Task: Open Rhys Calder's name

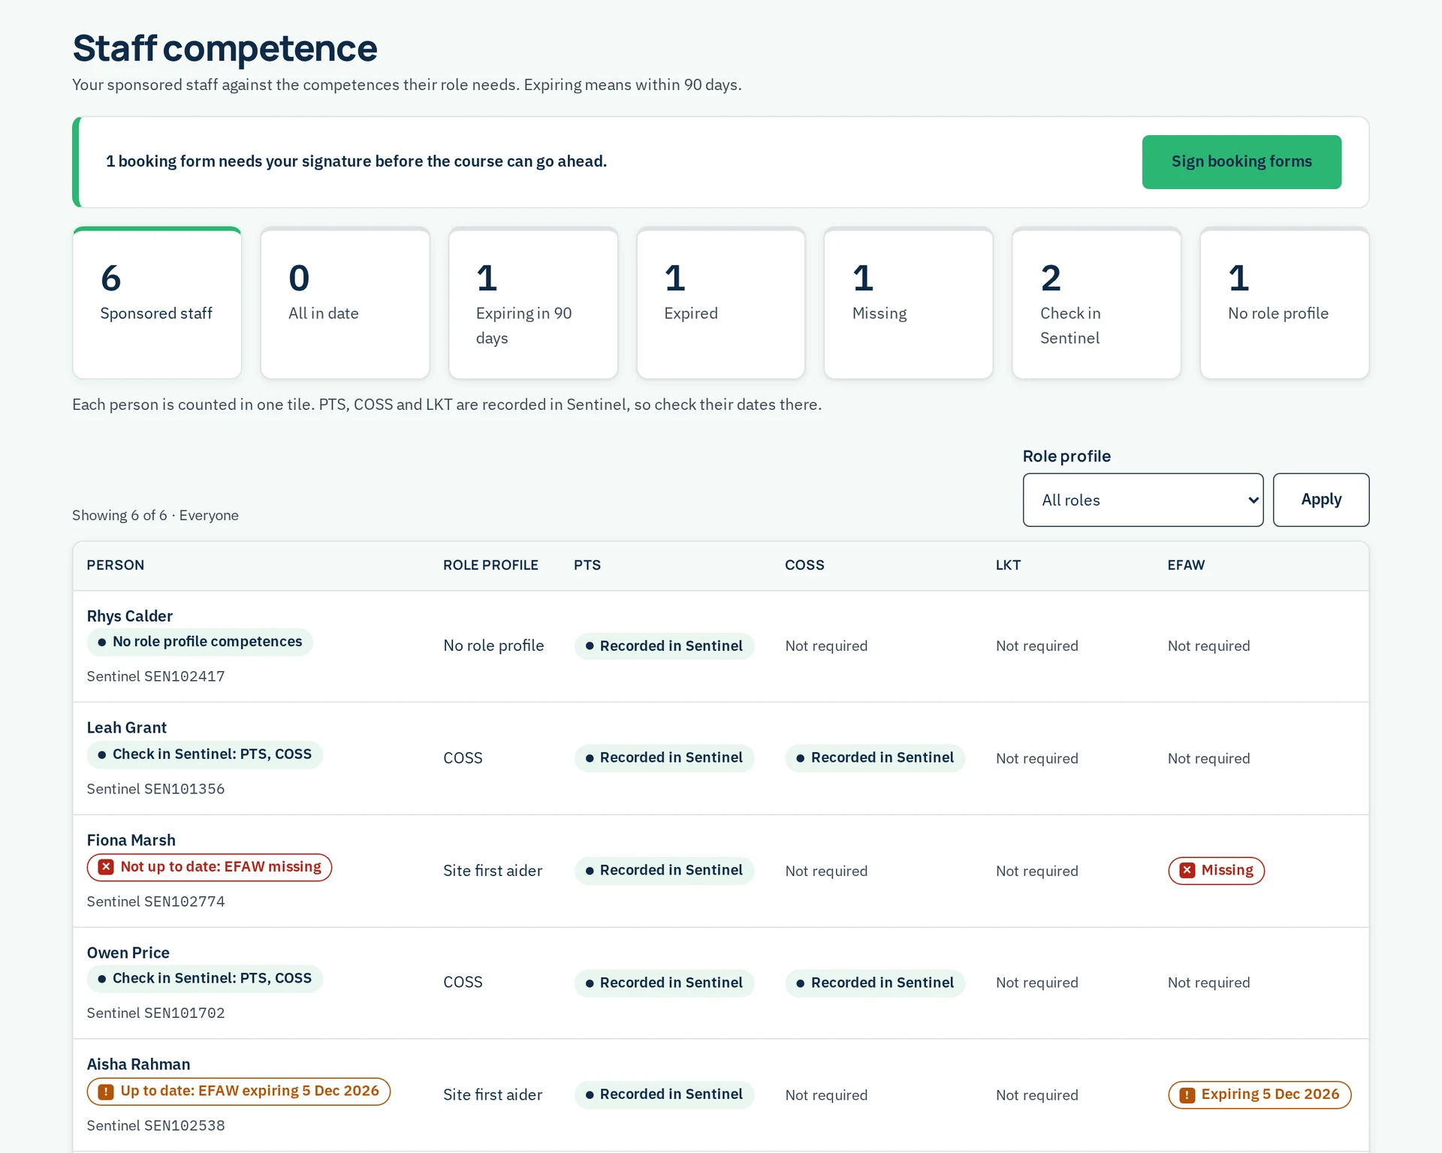Action: (130, 616)
